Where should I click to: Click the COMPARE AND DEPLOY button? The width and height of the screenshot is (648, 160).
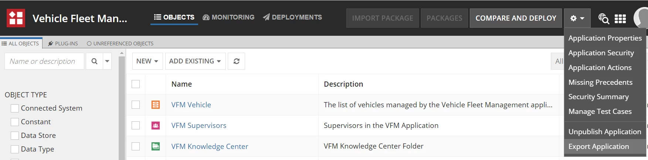coord(516,18)
